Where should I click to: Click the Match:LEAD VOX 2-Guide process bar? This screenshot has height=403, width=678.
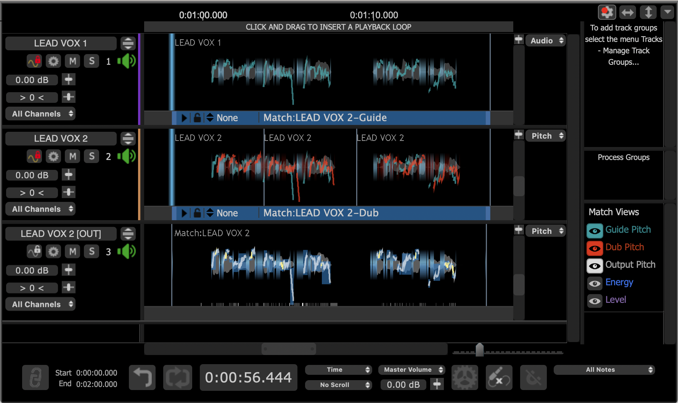[374, 118]
